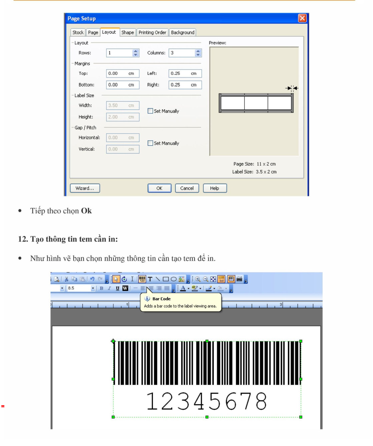This screenshot has width=373, height=446.
Task: Select the Rectangle shape tool
Action: click(x=165, y=279)
